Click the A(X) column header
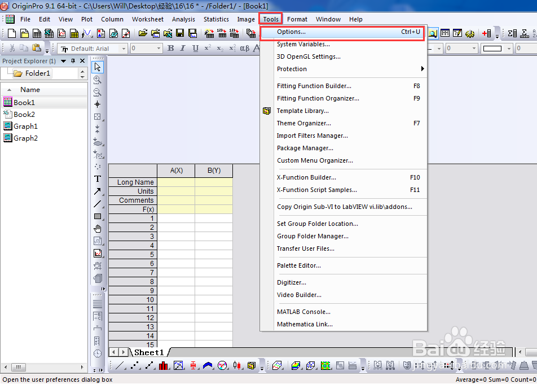The image size is (537, 384). click(176, 171)
